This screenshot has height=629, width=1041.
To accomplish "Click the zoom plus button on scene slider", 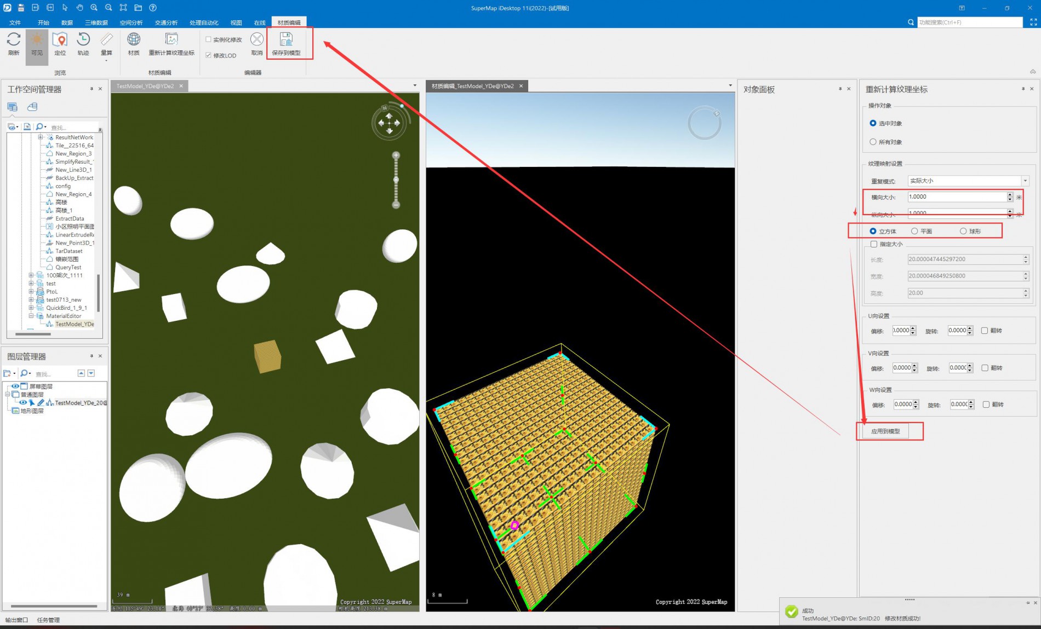I will tap(396, 155).
